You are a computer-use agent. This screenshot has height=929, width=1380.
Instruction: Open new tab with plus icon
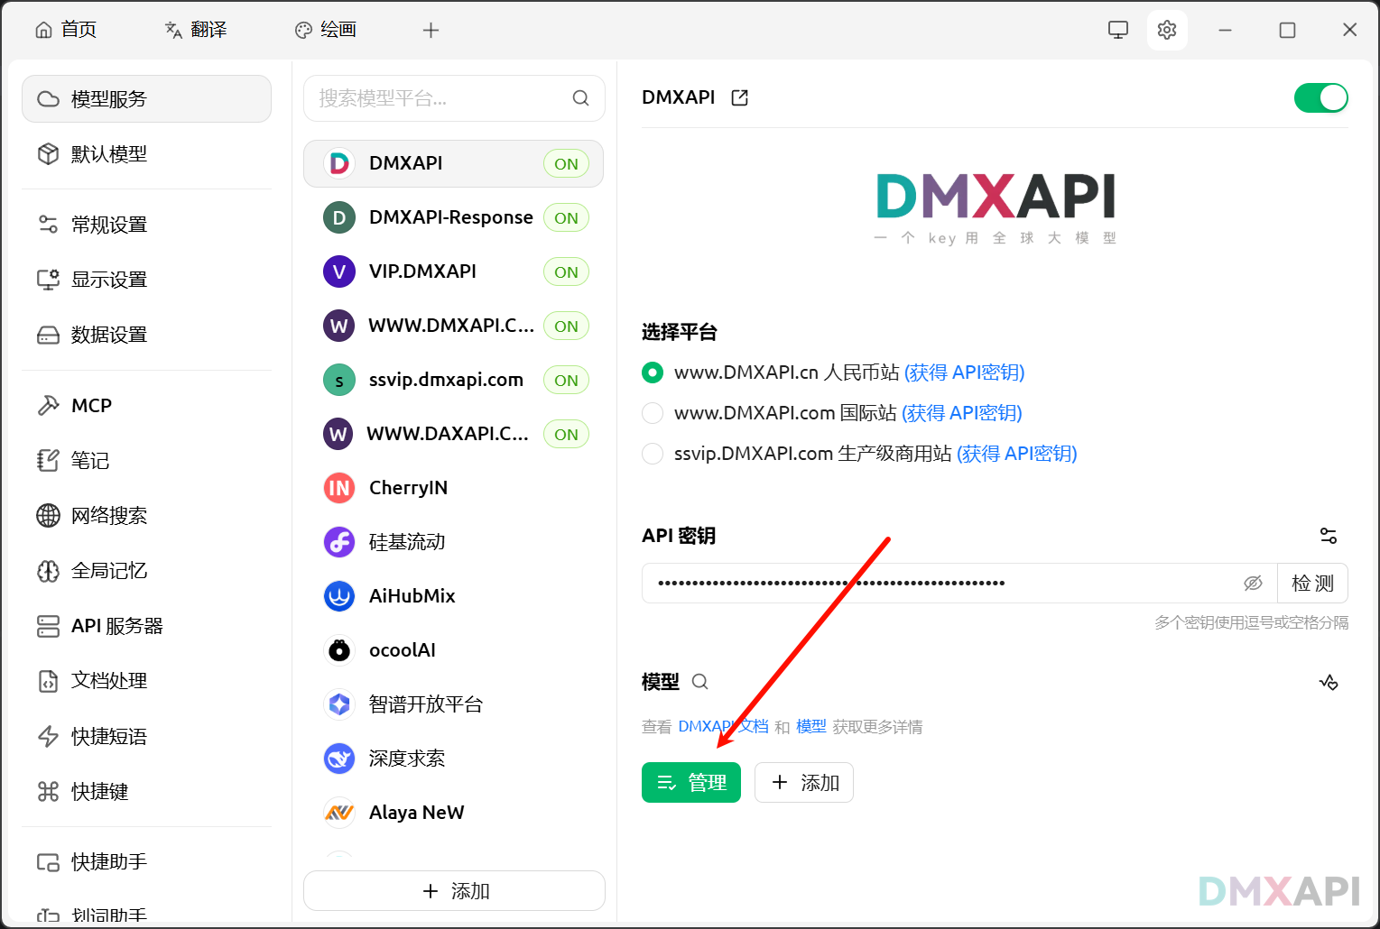click(x=431, y=30)
